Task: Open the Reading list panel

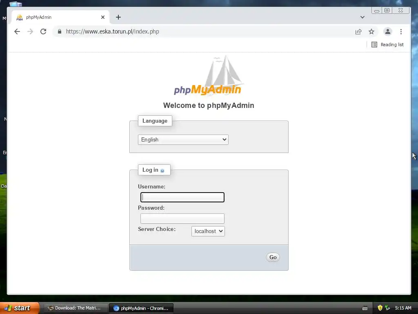Action: click(x=387, y=45)
